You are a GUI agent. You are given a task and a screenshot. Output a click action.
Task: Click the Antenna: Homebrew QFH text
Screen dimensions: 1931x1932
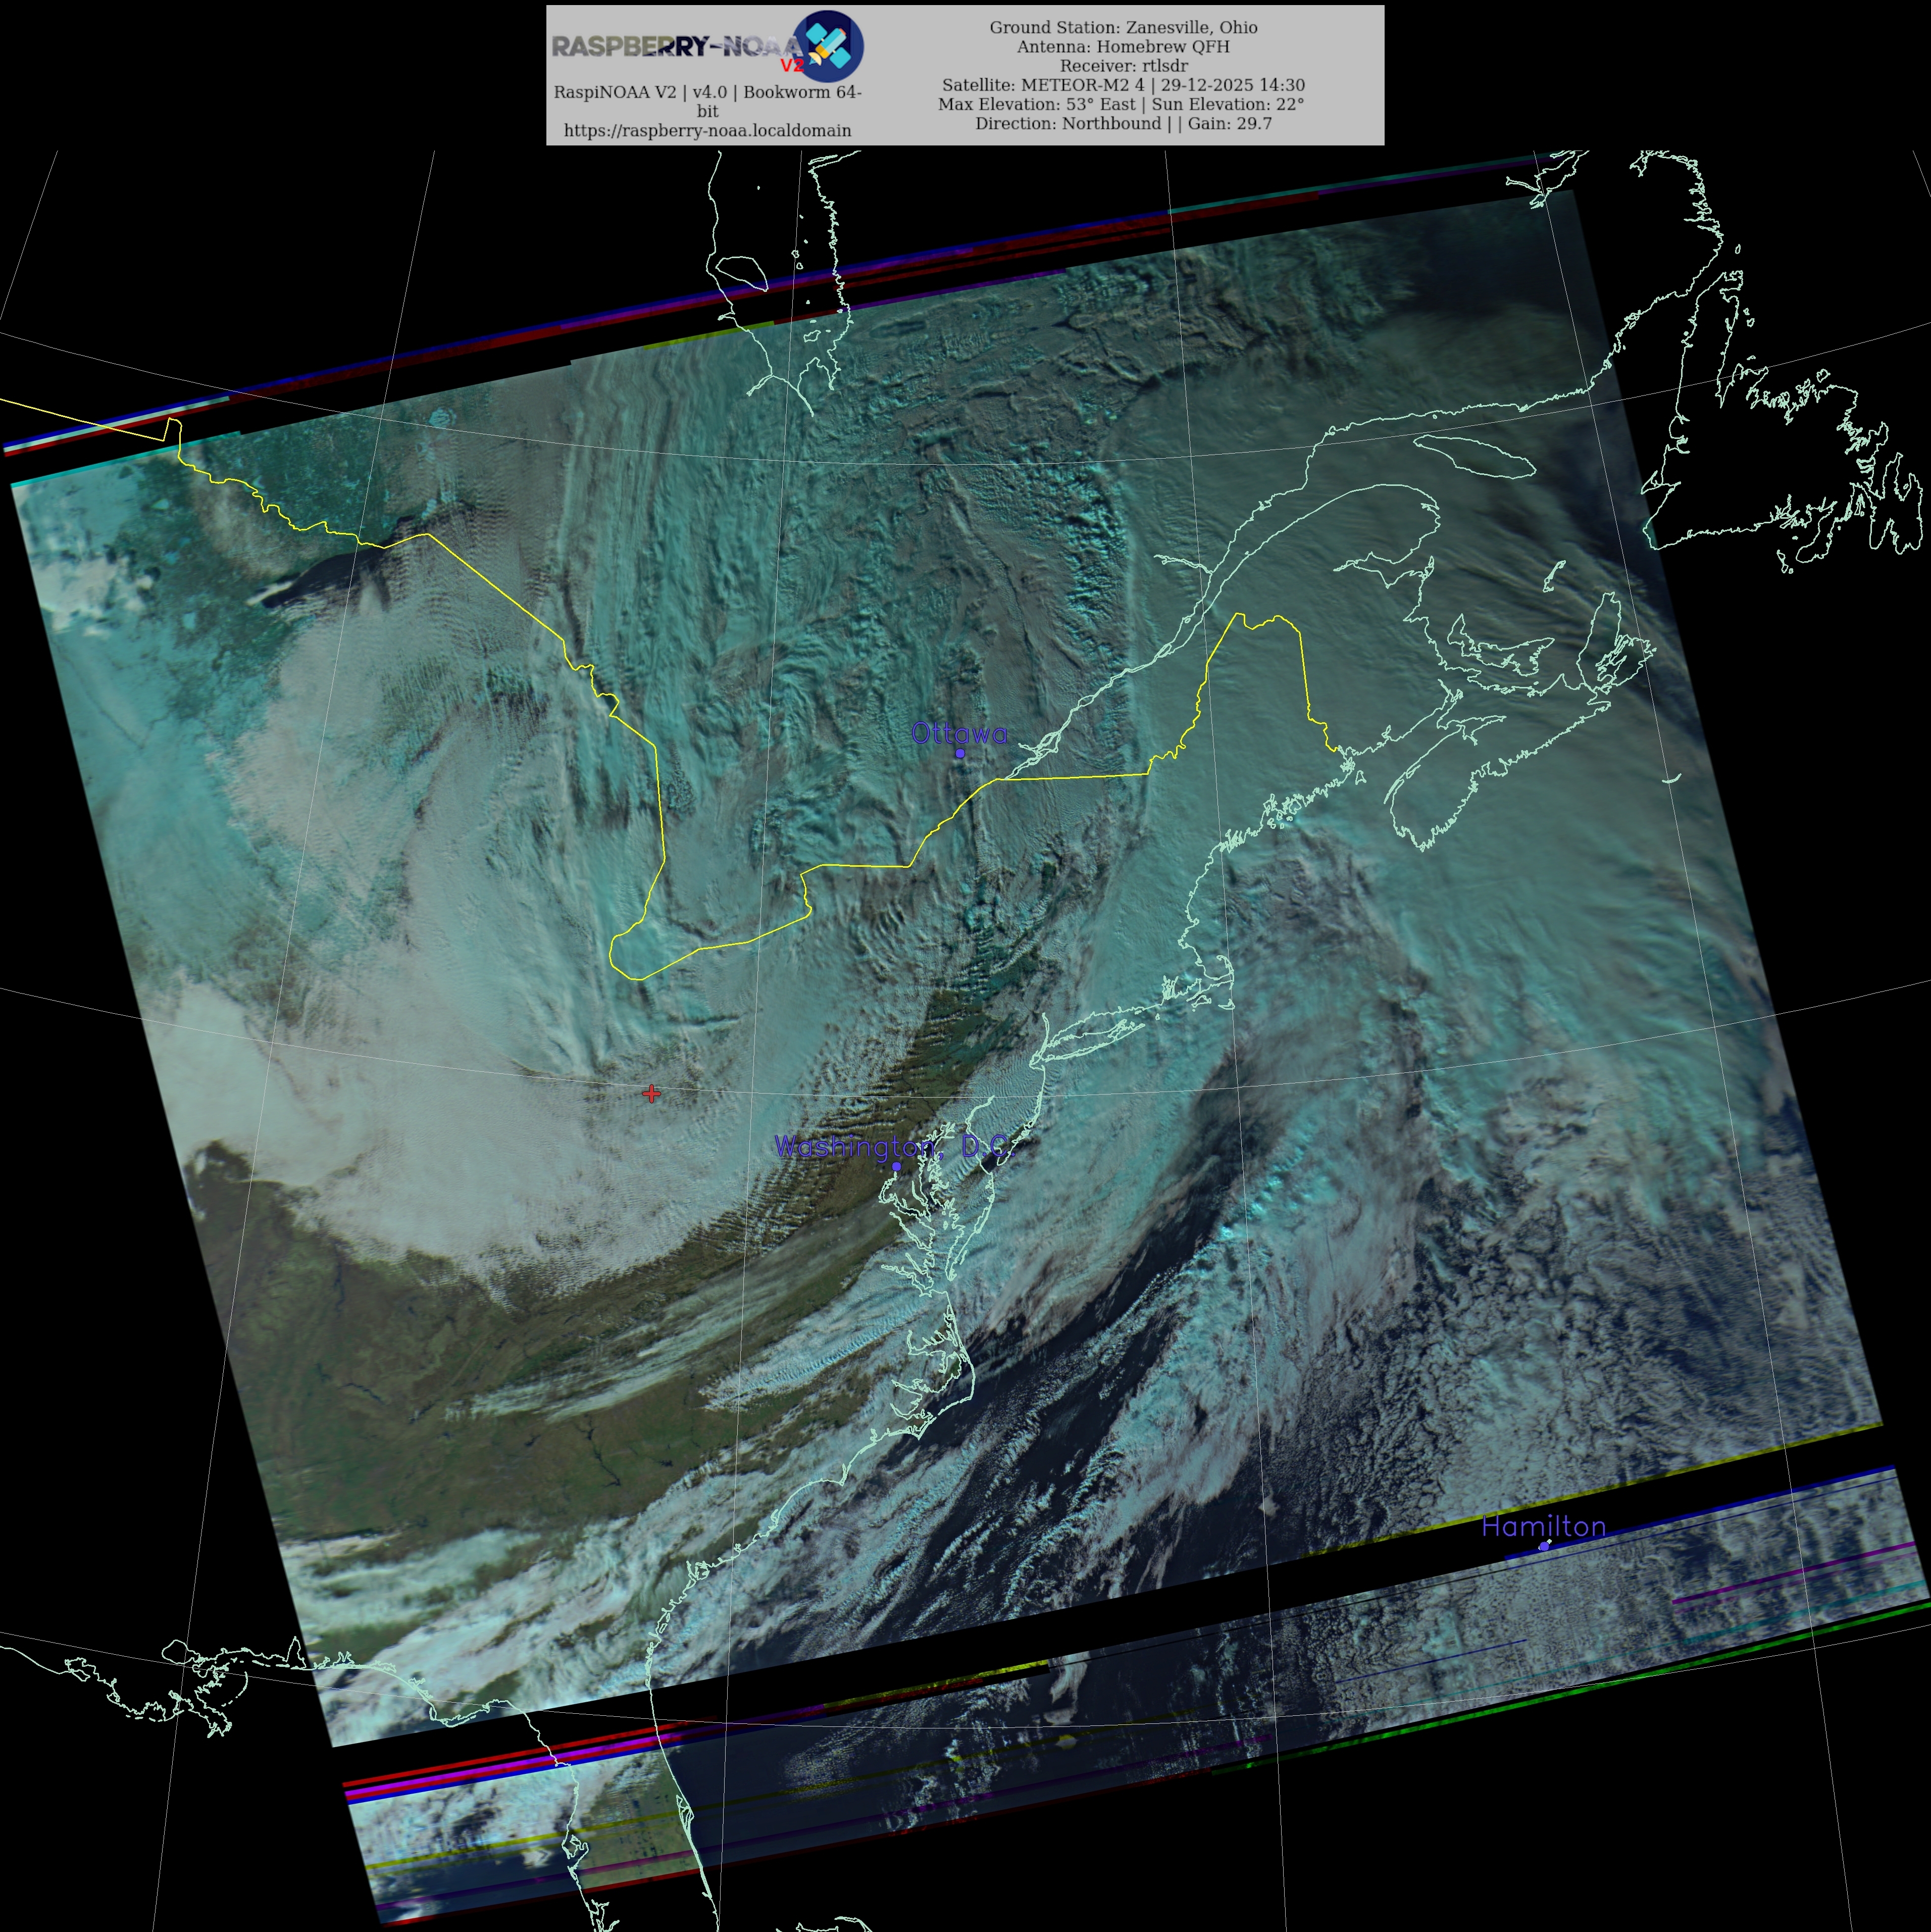1123,46
